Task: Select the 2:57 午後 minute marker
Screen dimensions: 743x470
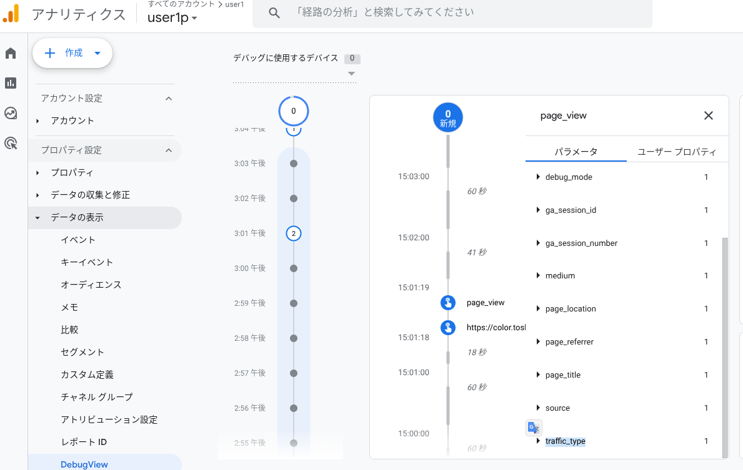Action: tap(293, 373)
